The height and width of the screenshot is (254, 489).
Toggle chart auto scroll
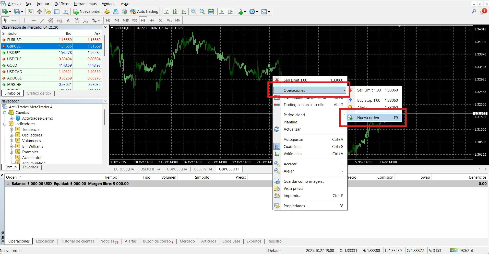221,11
